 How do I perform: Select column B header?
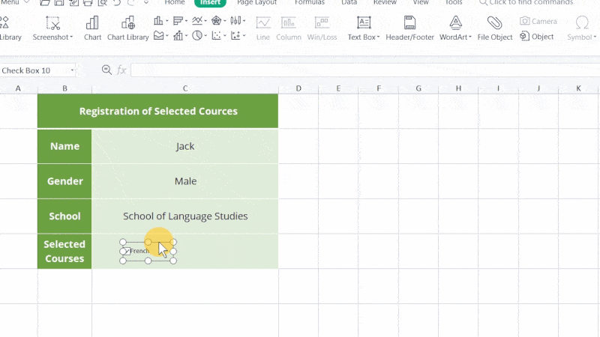64,88
